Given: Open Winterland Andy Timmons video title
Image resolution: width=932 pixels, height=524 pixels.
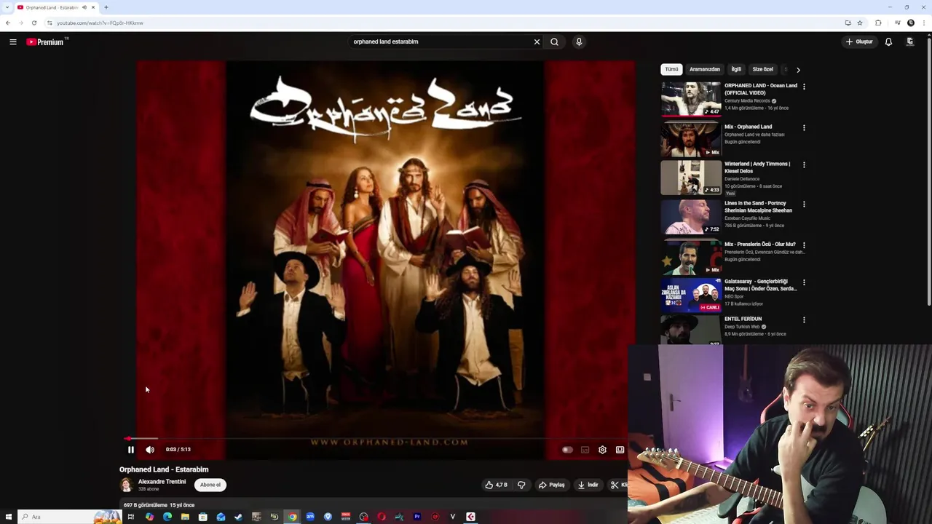Looking at the screenshot, I should [757, 167].
